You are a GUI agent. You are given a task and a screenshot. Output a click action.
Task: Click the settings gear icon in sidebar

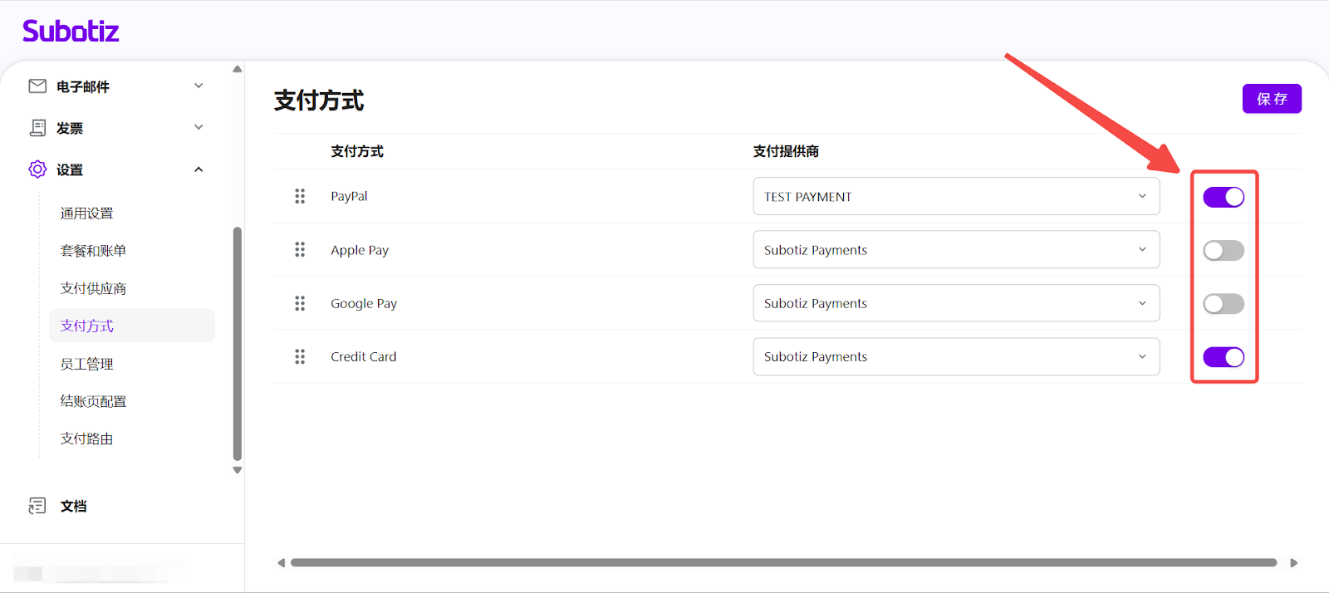point(37,169)
